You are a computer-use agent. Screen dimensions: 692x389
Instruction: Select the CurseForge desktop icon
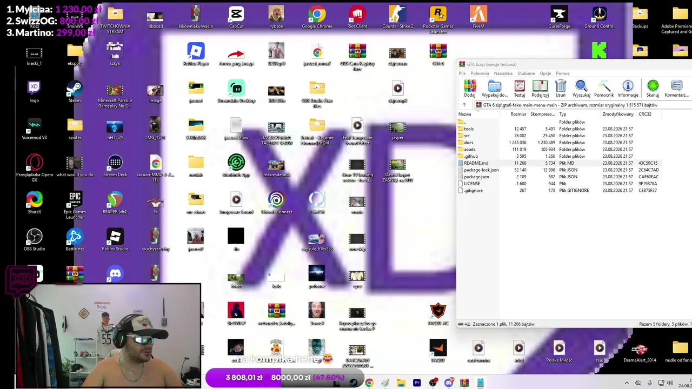[x=559, y=17]
